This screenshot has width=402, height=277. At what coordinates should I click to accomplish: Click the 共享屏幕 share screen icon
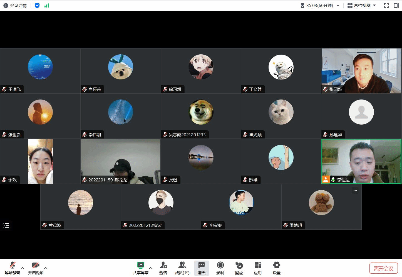pyautogui.click(x=141, y=265)
